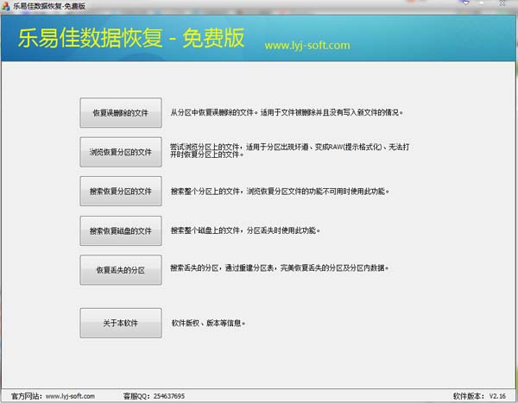Start 搜索恢复磁盘的文件 recovery
This screenshot has height=403, width=518.
point(120,230)
